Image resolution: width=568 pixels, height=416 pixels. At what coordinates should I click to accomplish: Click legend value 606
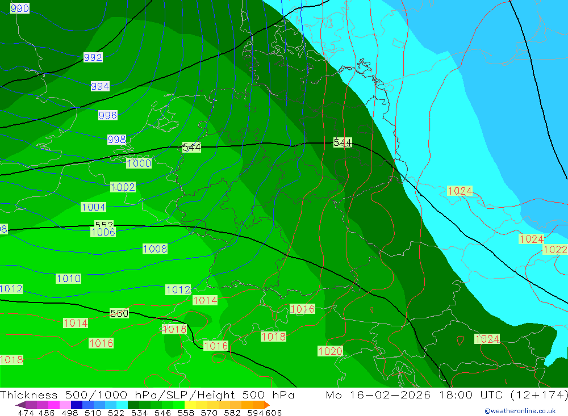coord(274,413)
